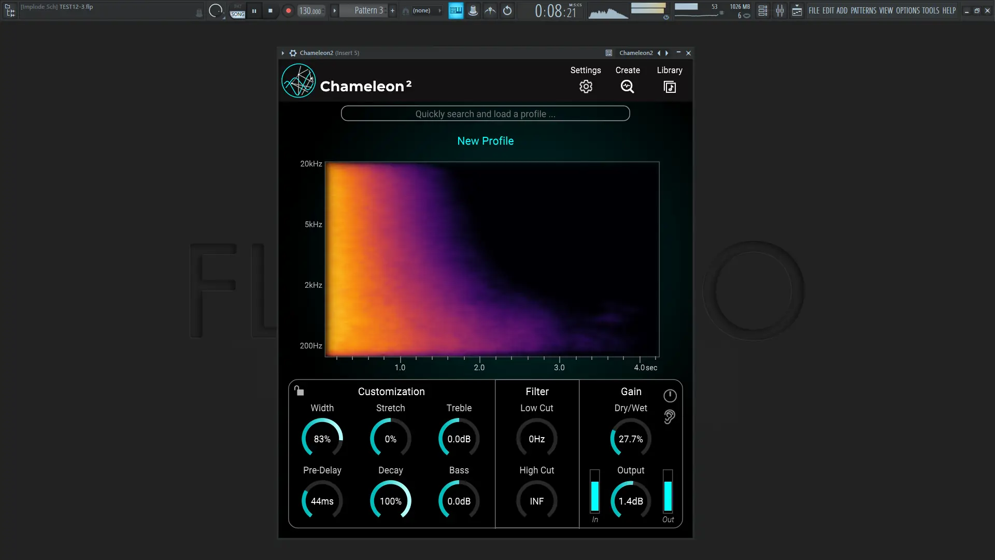Screen dimensions: 995x560
Task: Click the profile search field
Action: (x=485, y=114)
